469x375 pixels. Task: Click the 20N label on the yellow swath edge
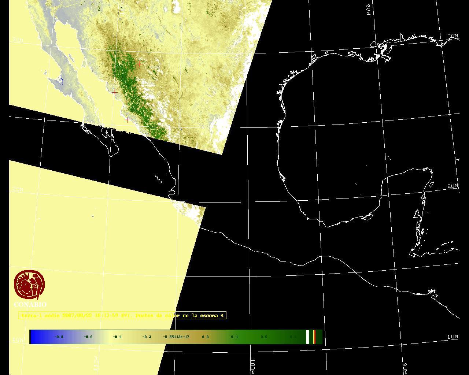tap(18, 190)
